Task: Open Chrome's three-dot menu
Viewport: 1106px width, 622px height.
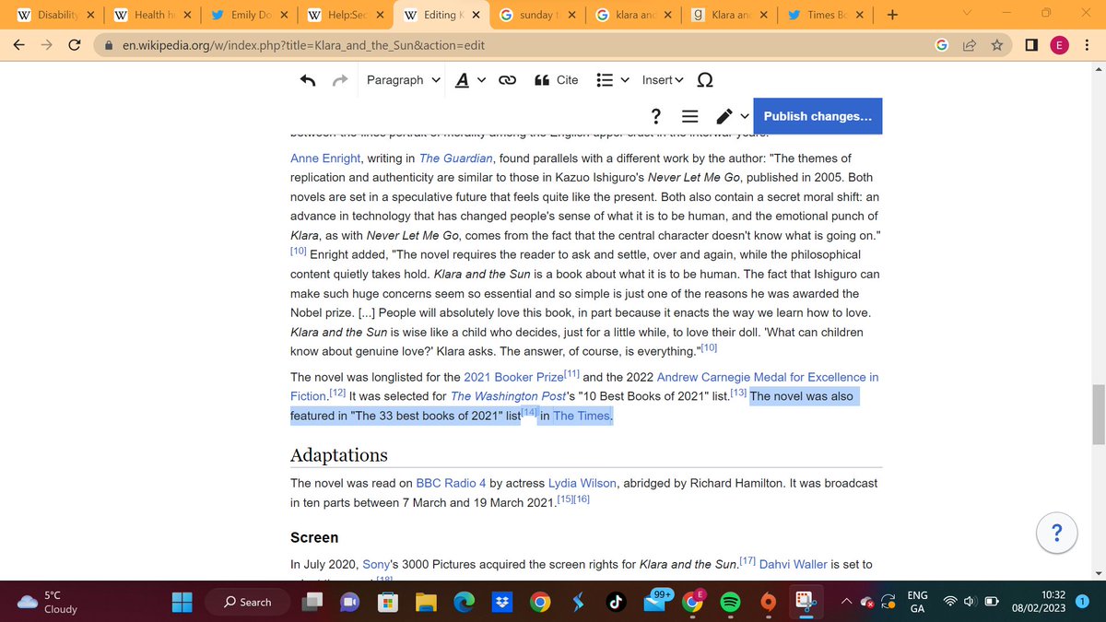Action: 1088,44
